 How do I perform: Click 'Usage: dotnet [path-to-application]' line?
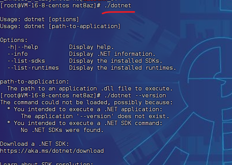click(x=60, y=27)
